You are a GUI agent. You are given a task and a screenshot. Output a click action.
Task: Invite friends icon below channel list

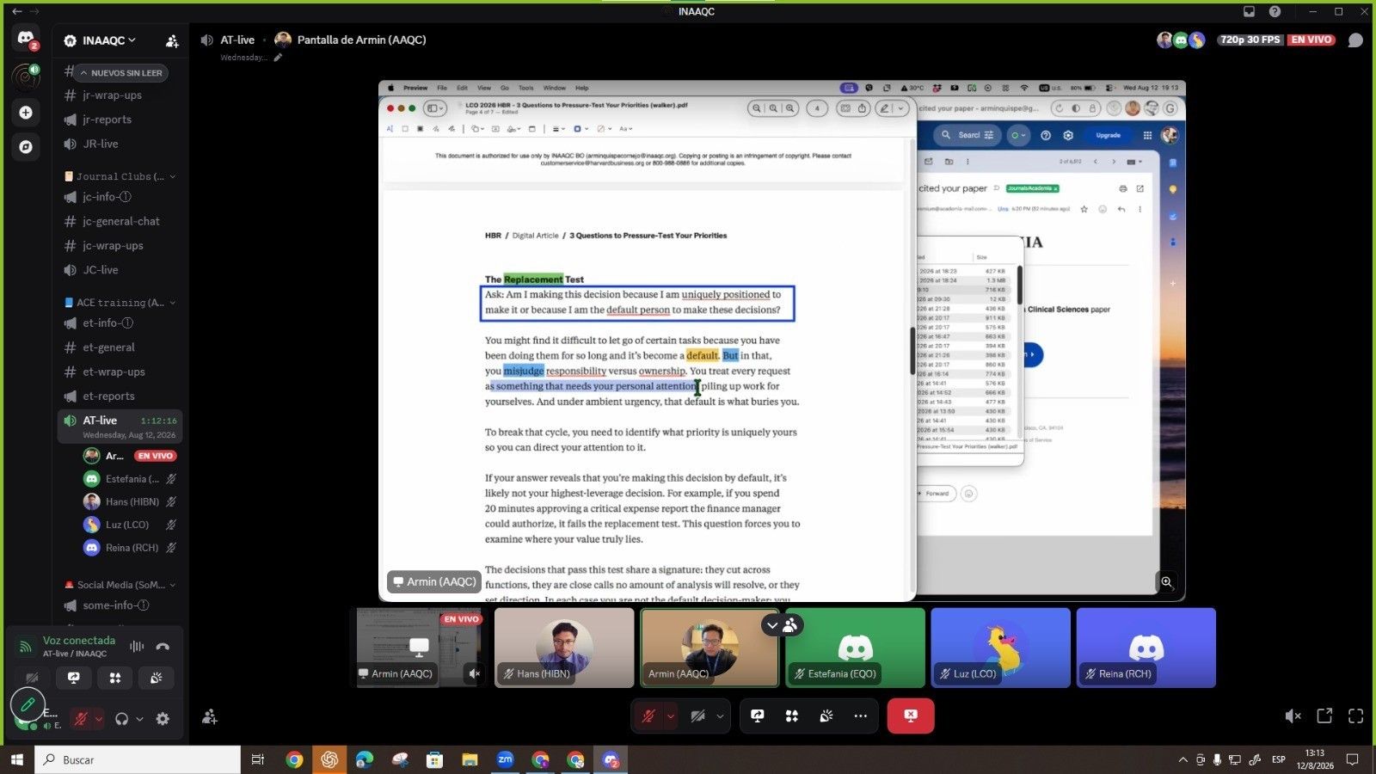(209, 716)
